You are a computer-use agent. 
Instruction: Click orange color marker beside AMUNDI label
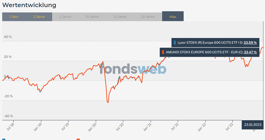click(x=163, y=52)
